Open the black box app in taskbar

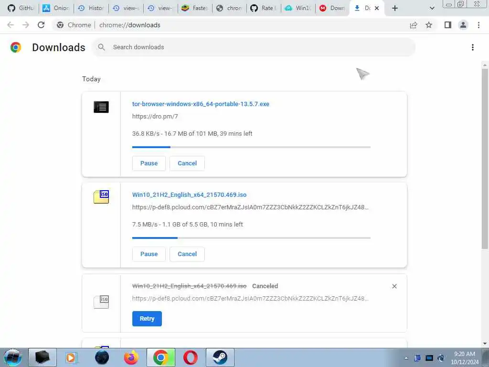point(43,357)
